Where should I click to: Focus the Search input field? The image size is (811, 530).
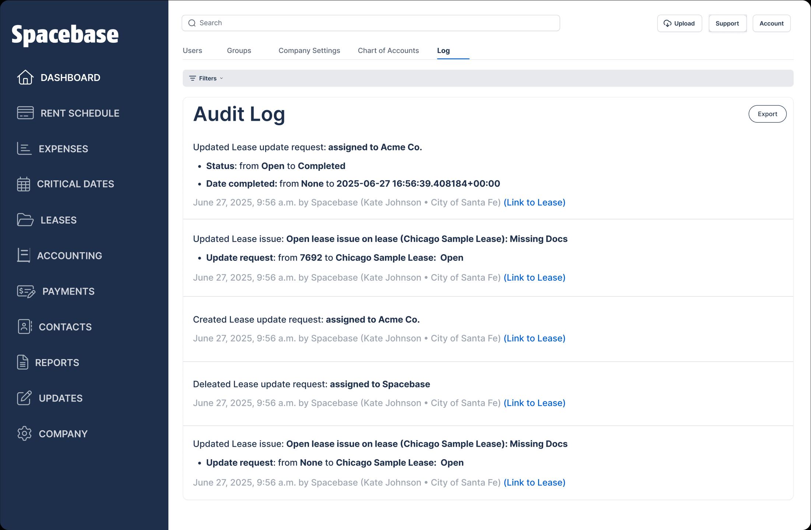click(x=371, y=23)
